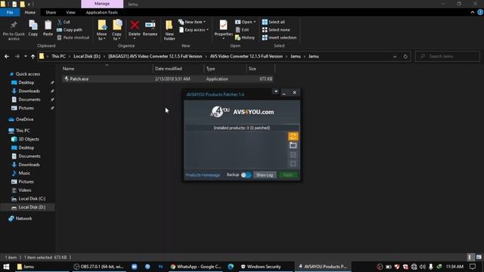Screen dimensions: 484x272
Task: Go back with the Back arrow
Action: click(7, 57)
